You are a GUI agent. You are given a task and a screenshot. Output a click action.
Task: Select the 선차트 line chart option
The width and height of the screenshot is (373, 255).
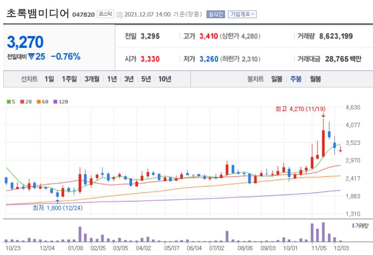click(29, 79)
